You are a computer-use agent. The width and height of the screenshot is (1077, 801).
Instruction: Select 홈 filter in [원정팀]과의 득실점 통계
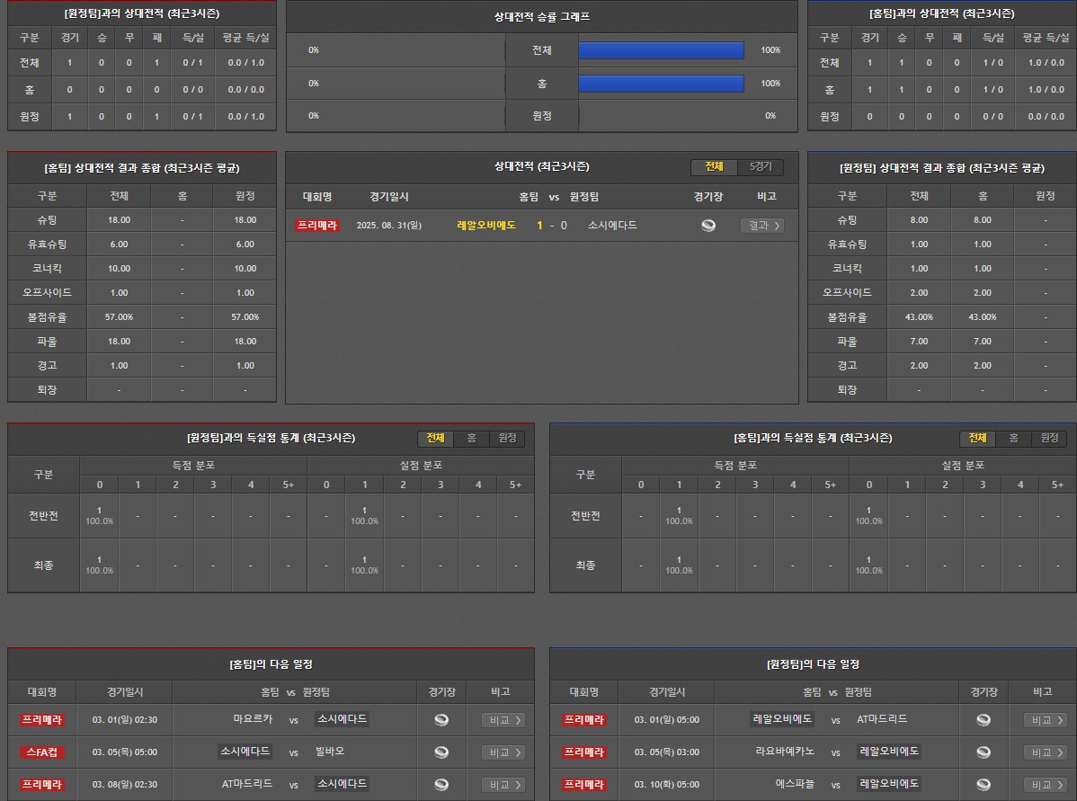[471, 438]
